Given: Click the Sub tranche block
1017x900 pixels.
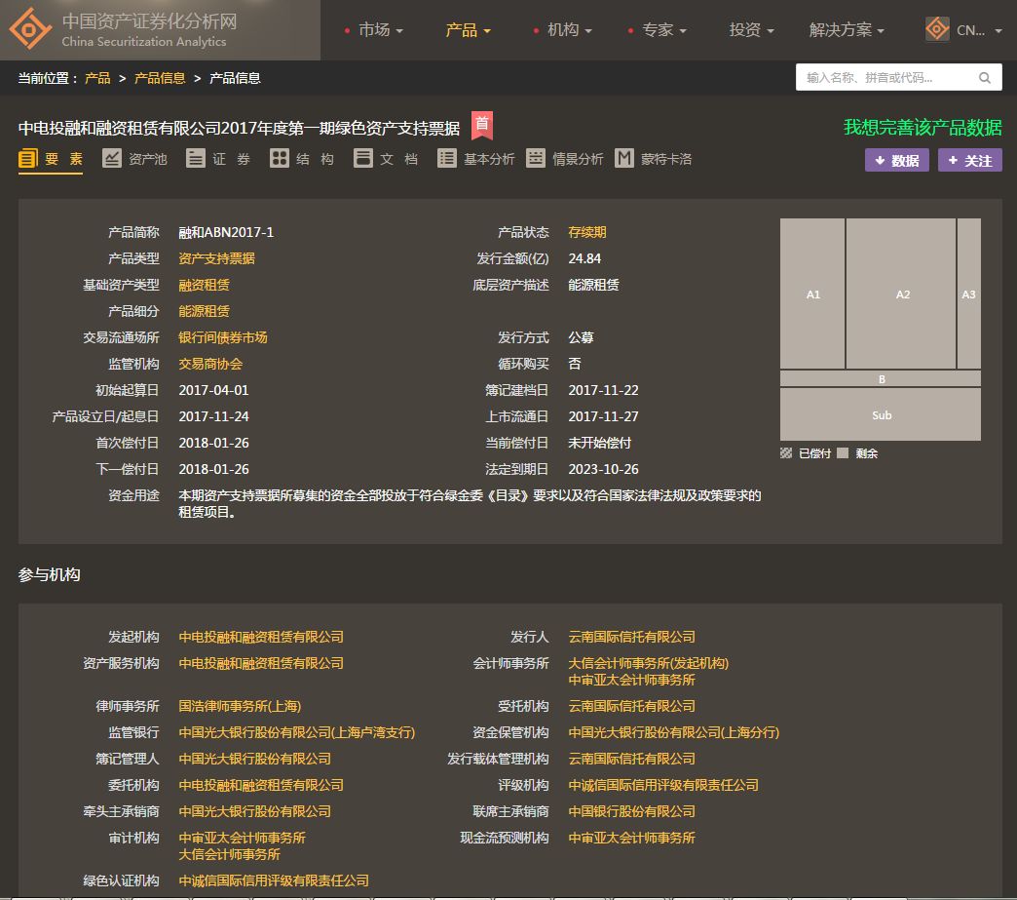Looking at the screenshot, I should (x=881, y=414).
